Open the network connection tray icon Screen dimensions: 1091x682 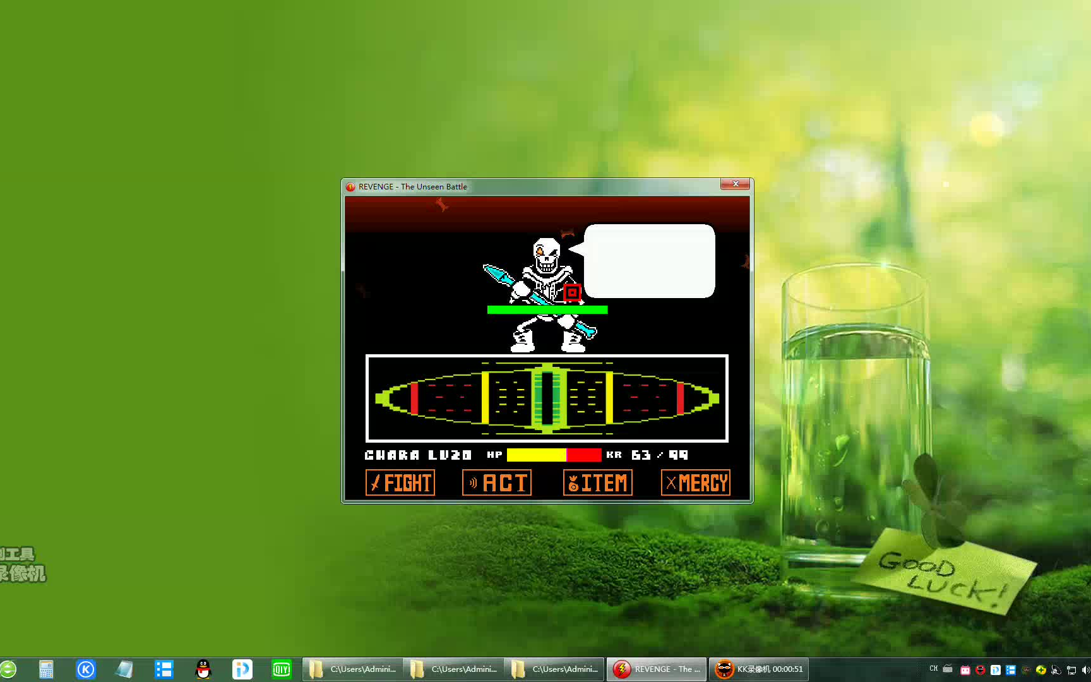(1071, 670)
